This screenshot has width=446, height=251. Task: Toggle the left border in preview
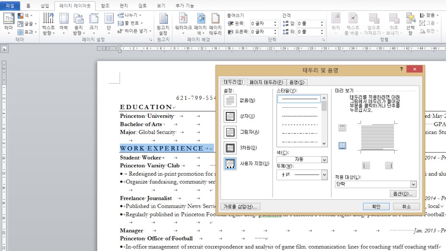[x=366, y=165]
